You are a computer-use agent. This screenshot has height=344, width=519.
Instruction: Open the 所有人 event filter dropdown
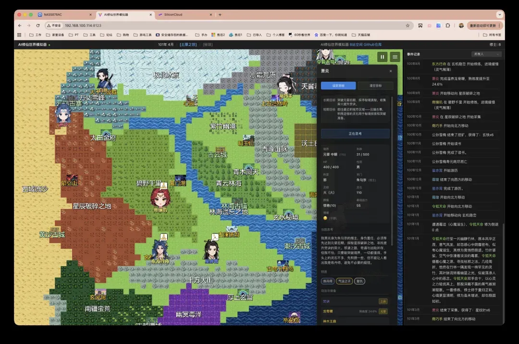[x=486, y=54]
